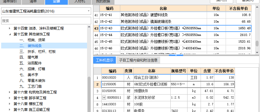This screenshot has height=112, width=260.
Task: Select 五、浴厕配件 in tree
Action: click(x=31, y=63)
